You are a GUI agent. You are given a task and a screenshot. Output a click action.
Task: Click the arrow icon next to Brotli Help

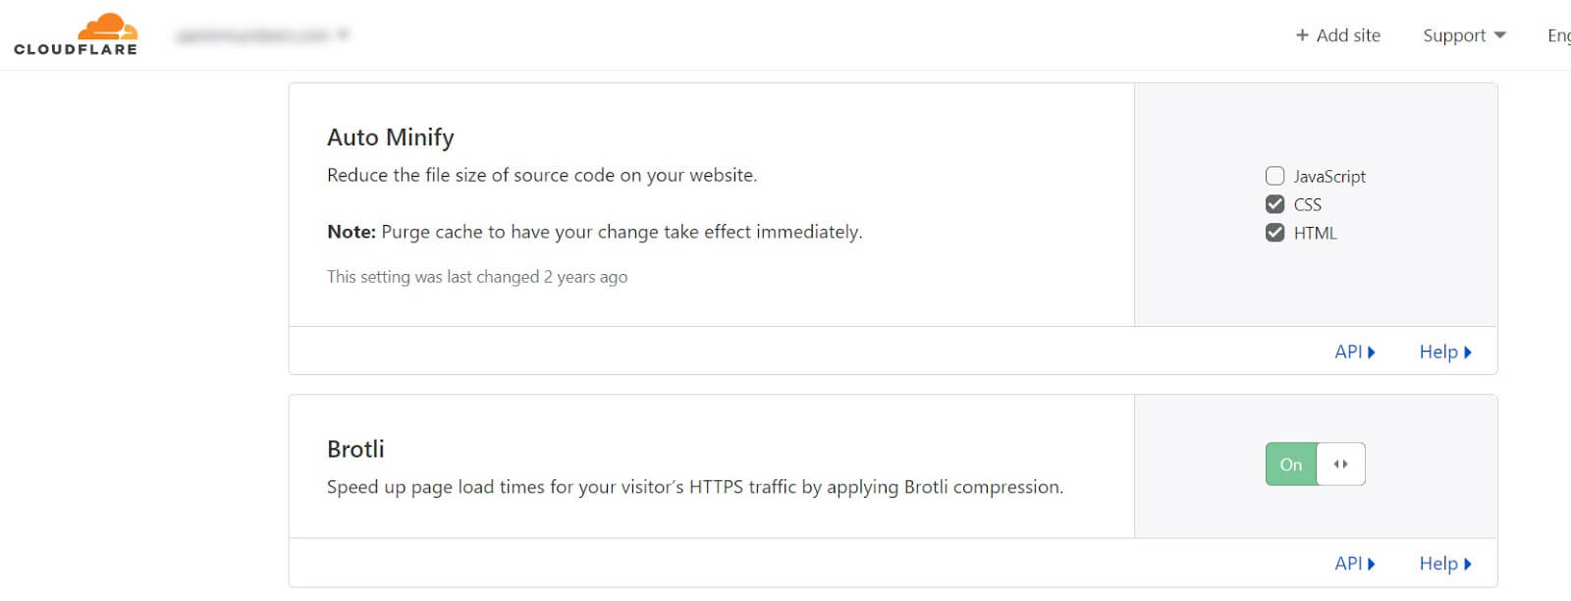(1468, 565)
